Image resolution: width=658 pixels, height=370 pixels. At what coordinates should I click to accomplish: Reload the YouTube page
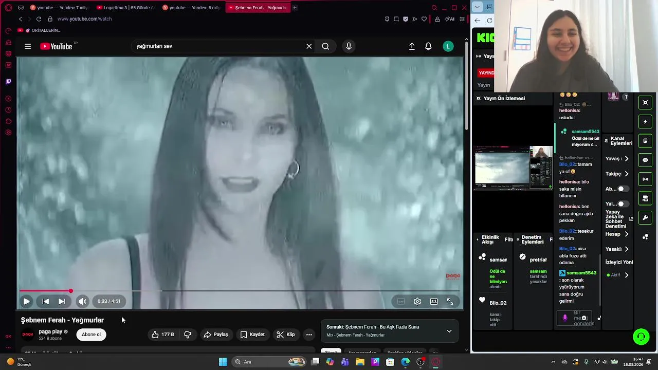[x=39, y=19]
